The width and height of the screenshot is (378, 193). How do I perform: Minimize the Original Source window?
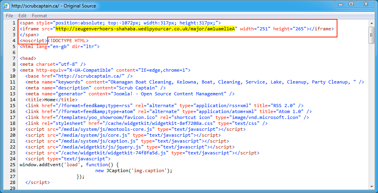pyautogui.click(x=339, y=4)
